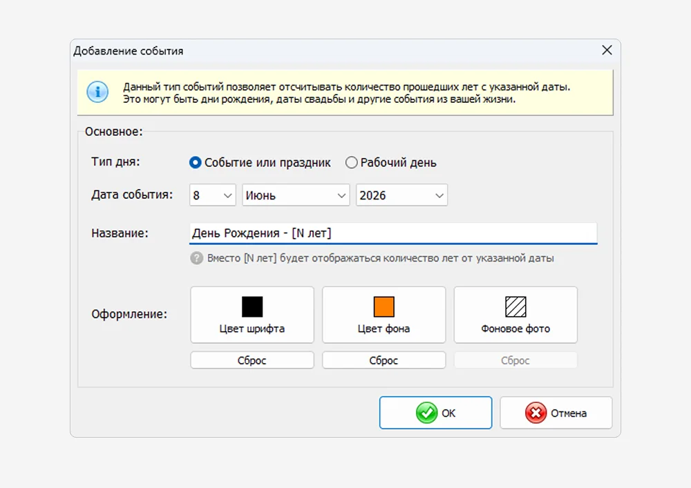The height and width of the screenshot is (488, 691).
Task: Close the Добавление события dialog window
Action: (607, 50)
